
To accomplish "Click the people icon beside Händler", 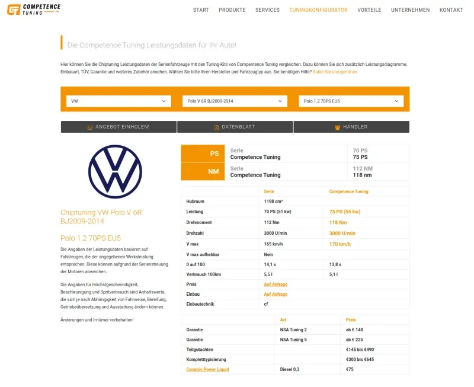I will 337,127.
